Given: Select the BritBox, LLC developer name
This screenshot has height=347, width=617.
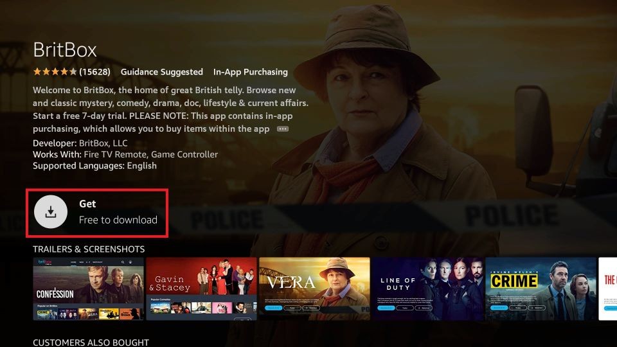Looking at the screenshot, I should pyautogui.click(x=103, y=143).
